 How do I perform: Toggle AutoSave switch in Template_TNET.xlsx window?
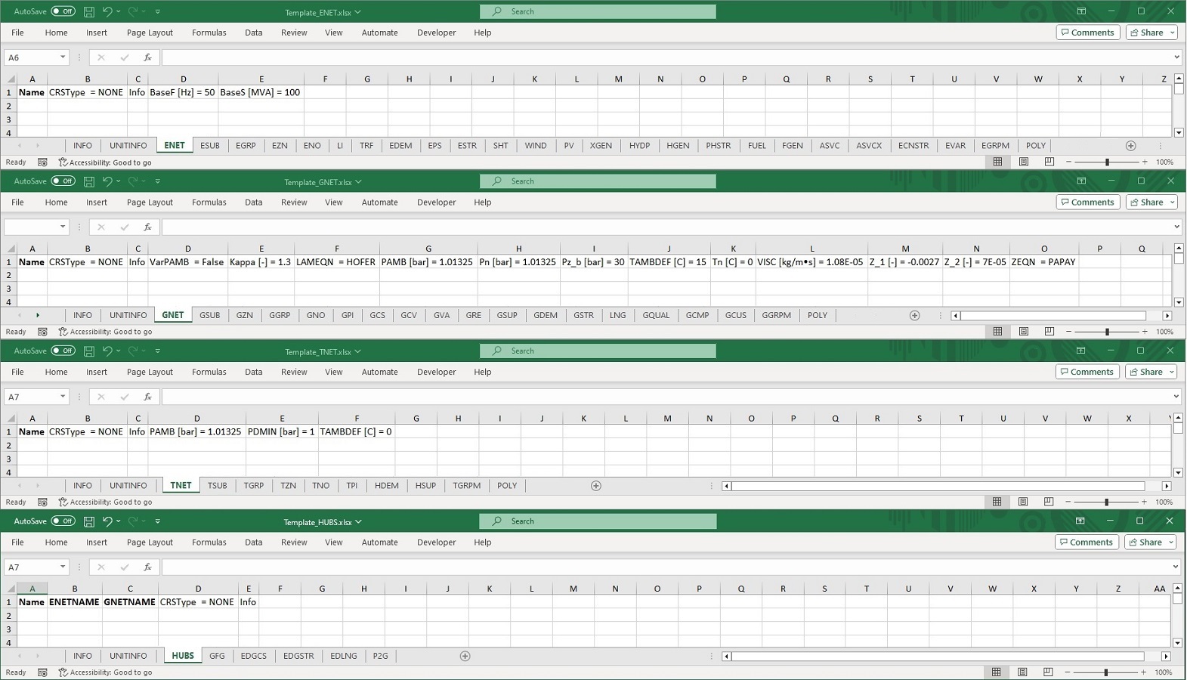point(63,351)
